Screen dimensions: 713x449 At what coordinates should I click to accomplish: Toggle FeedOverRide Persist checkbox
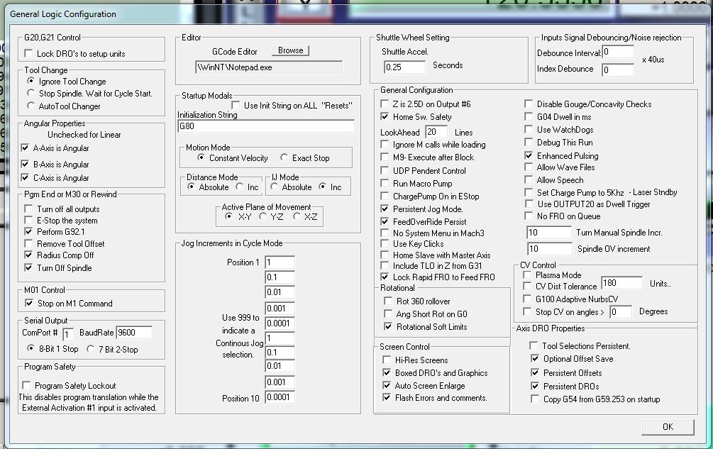coord(385,221)
